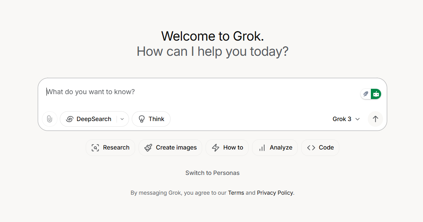Image resolution: width=423 pixels, height=222 pixels.
Task: Click the green robot extension icon
Action: (x=376, y=94)
